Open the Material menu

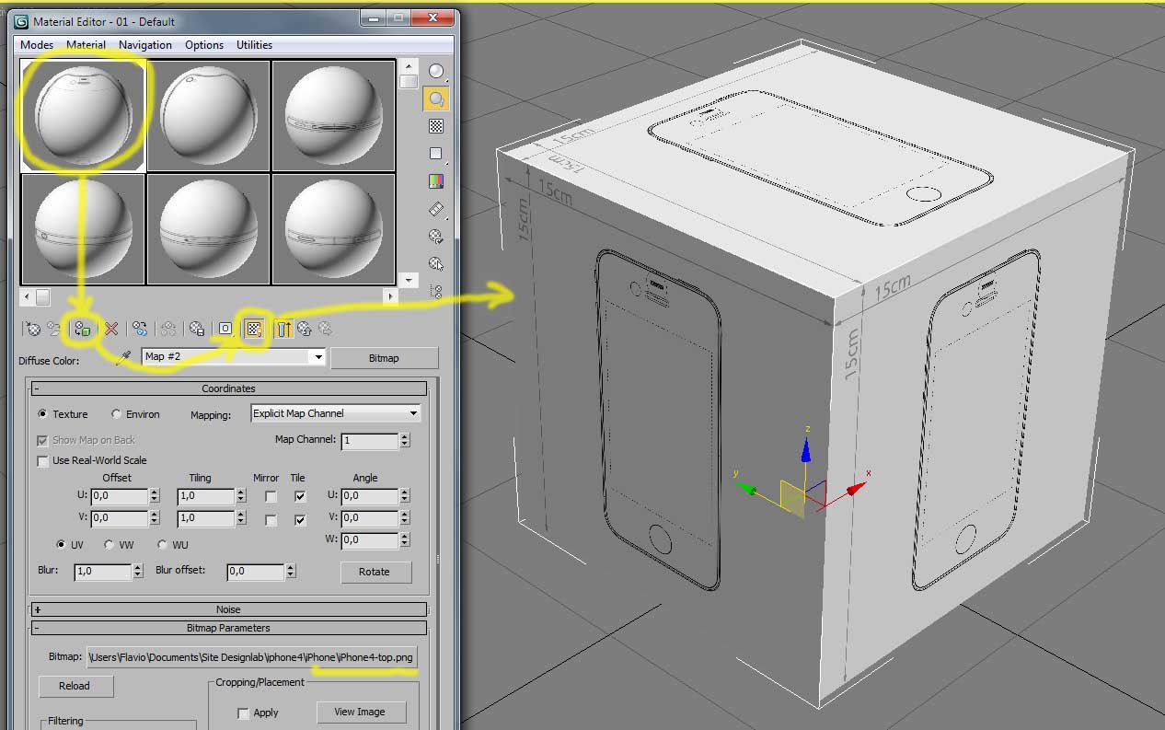[87, 44]
